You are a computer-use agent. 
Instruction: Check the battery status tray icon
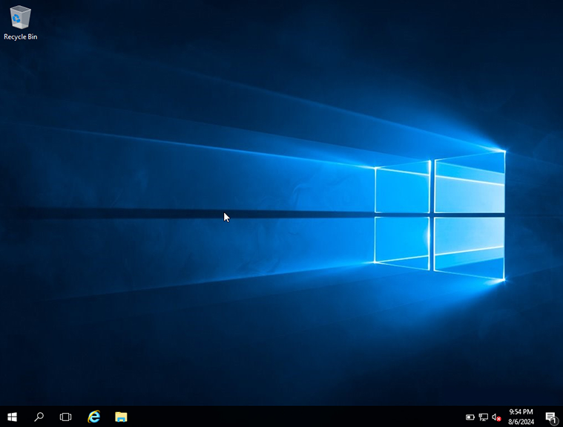(470, 417)
